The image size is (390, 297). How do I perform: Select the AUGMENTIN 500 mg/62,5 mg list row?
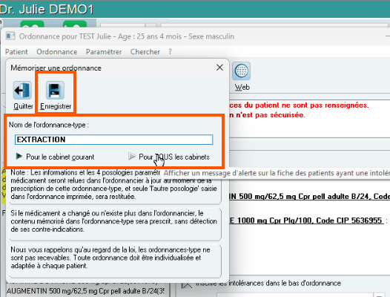[x=85, y=291]
